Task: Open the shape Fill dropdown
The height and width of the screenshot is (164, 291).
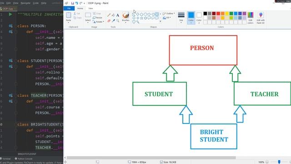Action: 167,18
